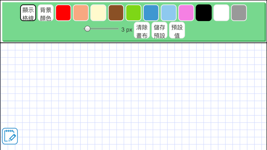
Task: Choose the pale cream color swatch
Action: coord(98,13)
